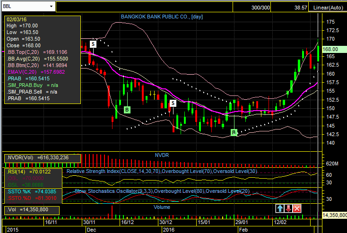Click the 140 price axis label
The height and width of the screenshot is (233, 347).
coord(330,143)
